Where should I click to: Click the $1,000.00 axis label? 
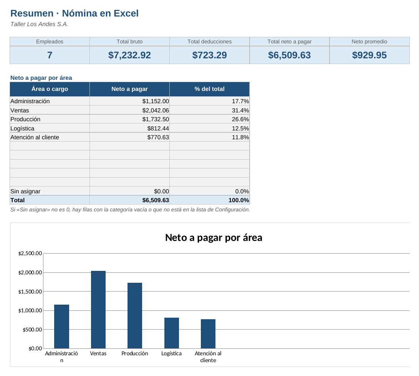(30, 310)
